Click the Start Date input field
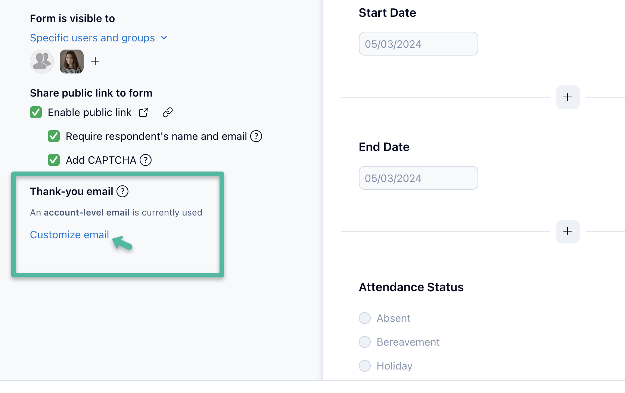The image size is (625, 393). tap(418, 44)
